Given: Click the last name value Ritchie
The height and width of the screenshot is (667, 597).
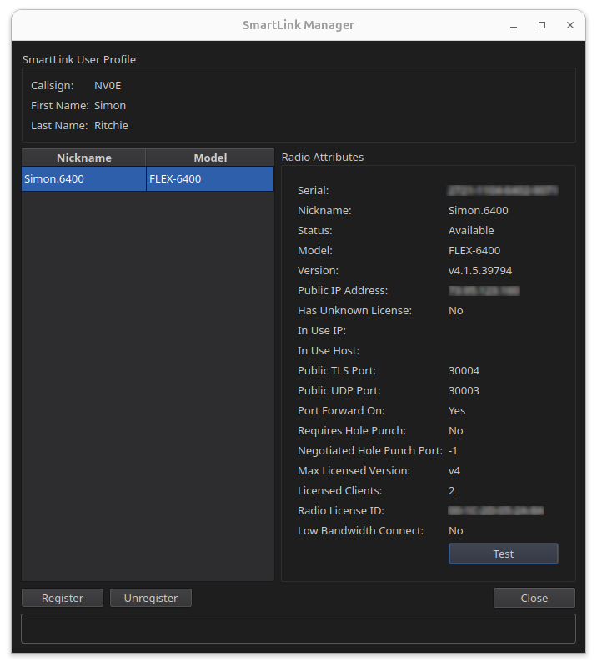Looking at the screenshot, I should point(111,126).
